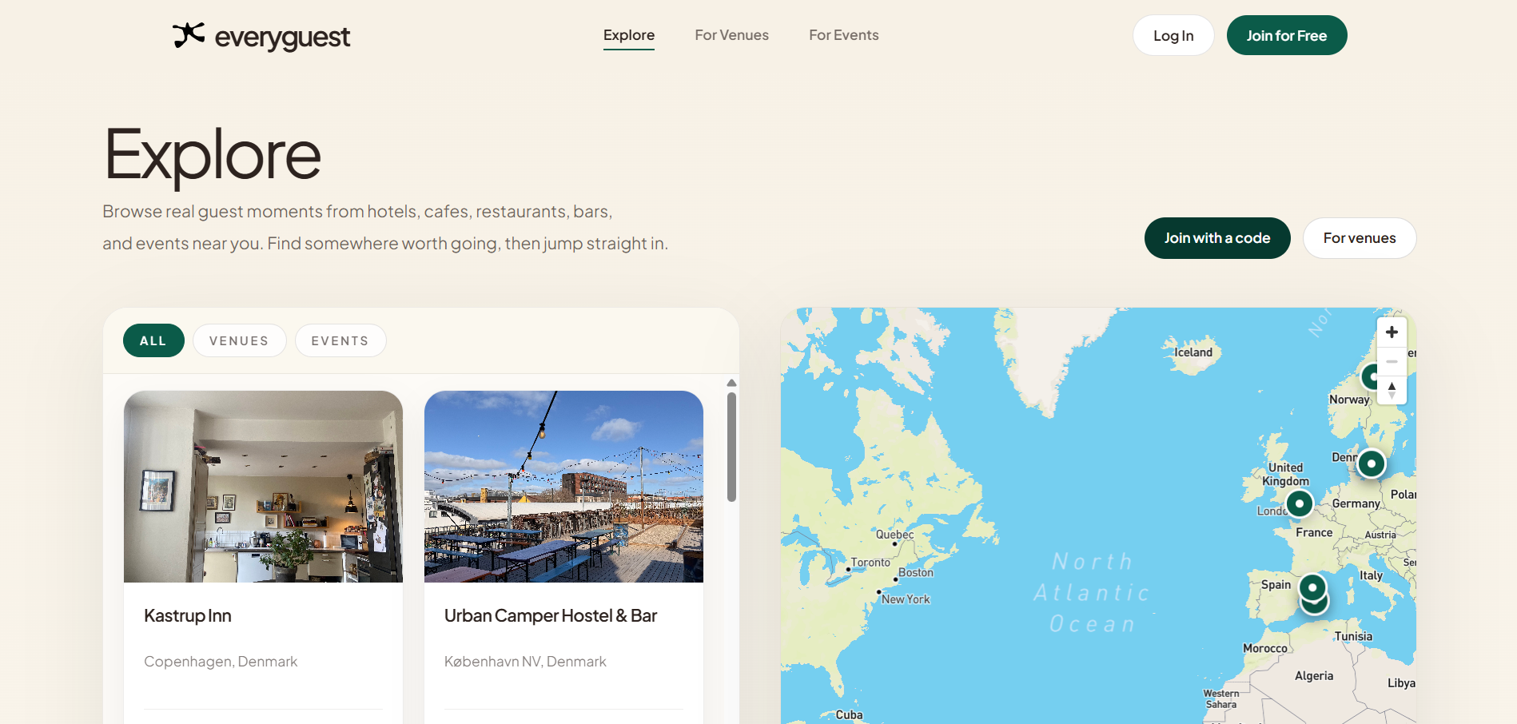
Task: Open the Kastrup Inn photo
Action: tap(263, 486)
